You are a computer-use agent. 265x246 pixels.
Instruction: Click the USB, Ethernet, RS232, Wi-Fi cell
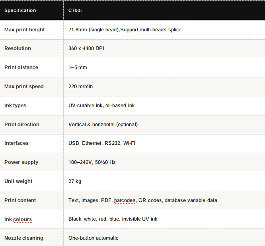click(x=101, y=143)
